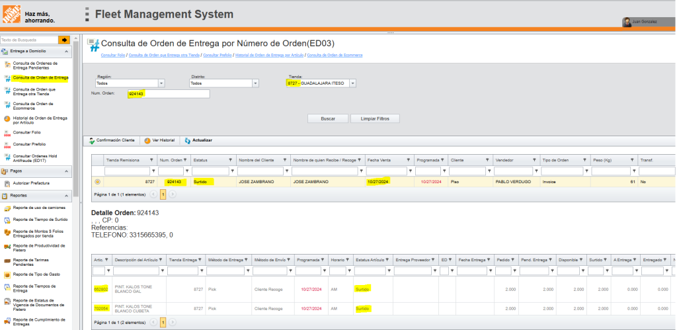The image size is (677, 330).
Task: Click the Descripción del Artículo filter box
Action: [x=135, y=271]
